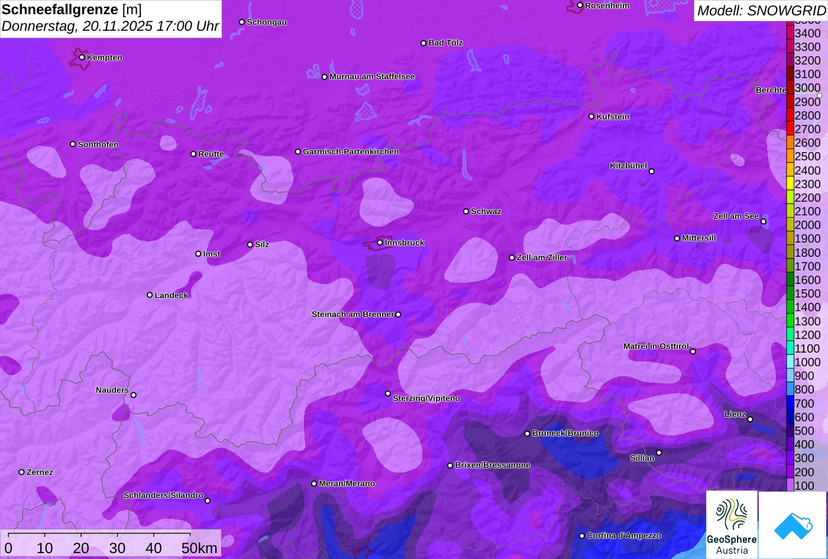Image resolution: width=828 pixels, height=559 pixels.
Task: Click the GeoSphere Austria logo
Action: 732,525
